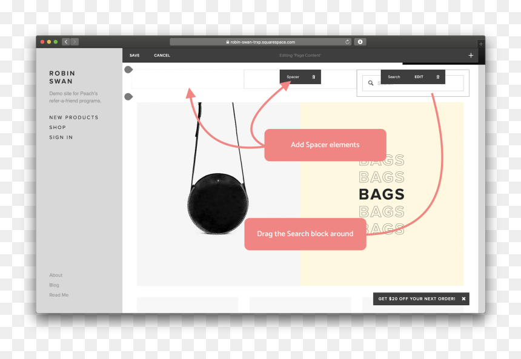Open the Read Me link
Screen dimensions: 521x359
(x=59, y=295)
